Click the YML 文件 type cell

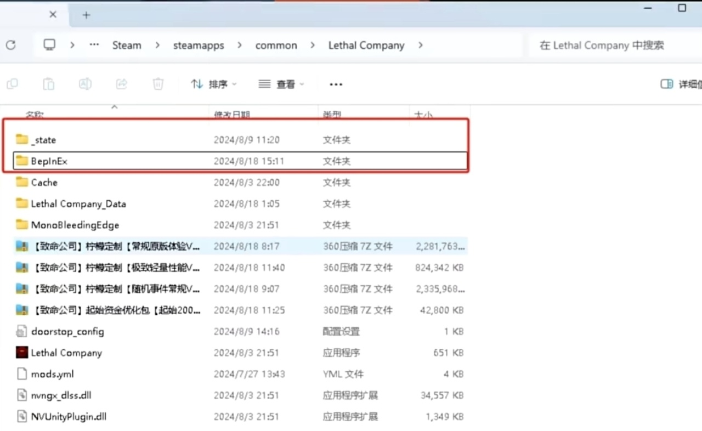(x=343, y=375)
